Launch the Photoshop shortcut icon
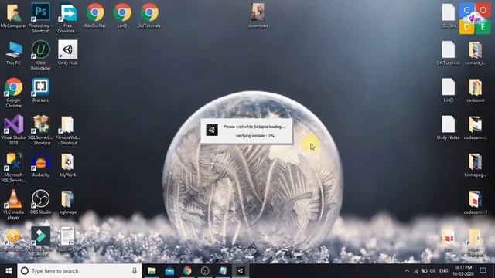The width and height of the screenshot is (495, 278). (x=40, y=17)
